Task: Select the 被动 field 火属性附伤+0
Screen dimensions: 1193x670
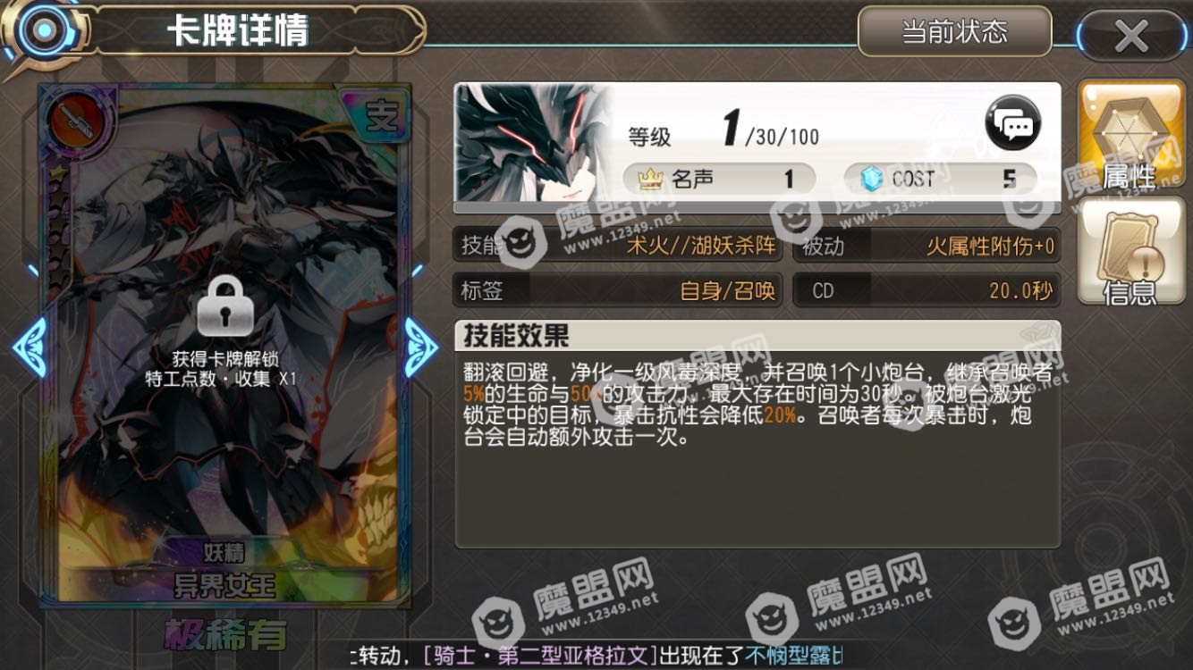Action: click(926, 246)
